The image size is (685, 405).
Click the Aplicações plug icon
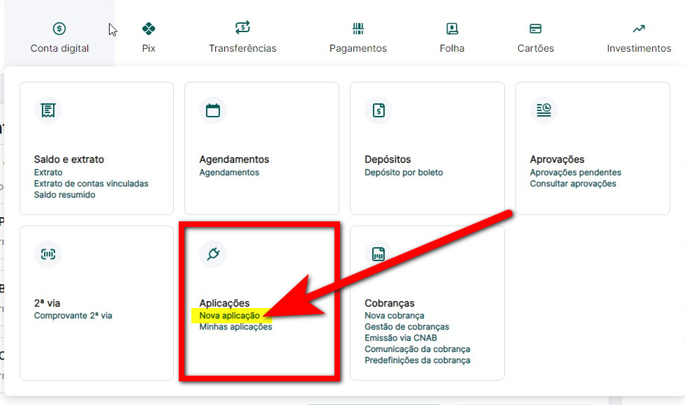tap(213, 253)
